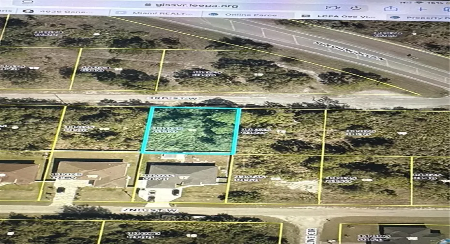Screen dimensions: 450x244
Task: Click the icon left of the reload button
Action: tap(332, 8)
